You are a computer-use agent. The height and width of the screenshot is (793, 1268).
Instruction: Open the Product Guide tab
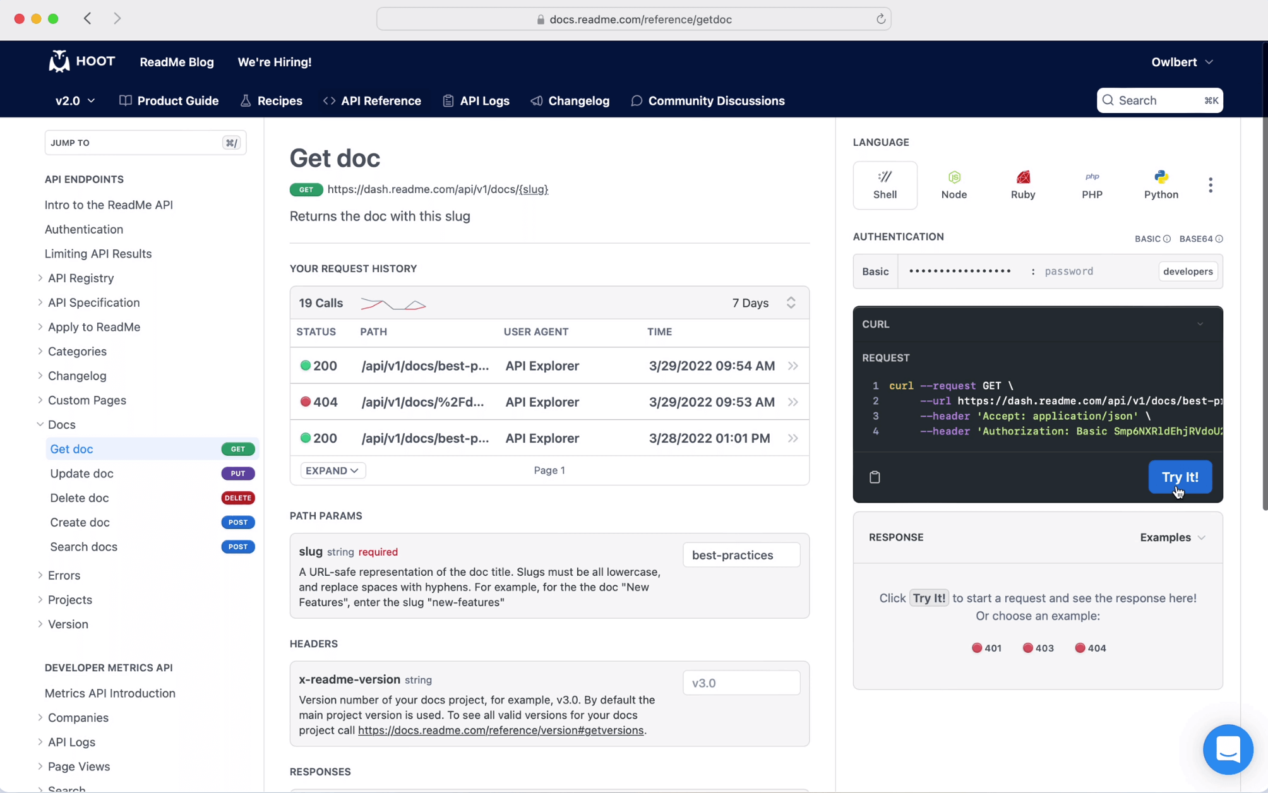(169, 100)
